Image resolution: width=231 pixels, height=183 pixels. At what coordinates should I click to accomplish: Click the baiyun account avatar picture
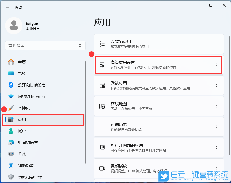pos(14,26)
